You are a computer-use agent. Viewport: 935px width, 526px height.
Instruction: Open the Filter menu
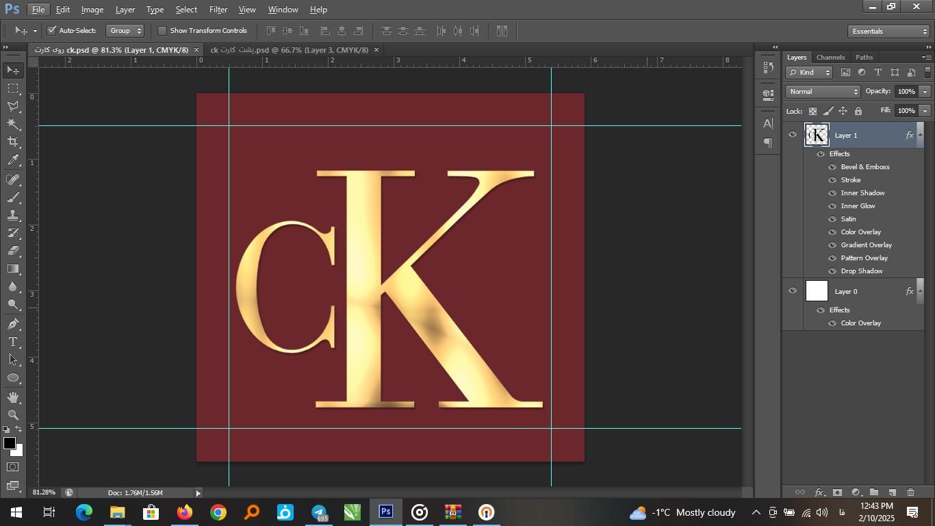coord(218,10)
